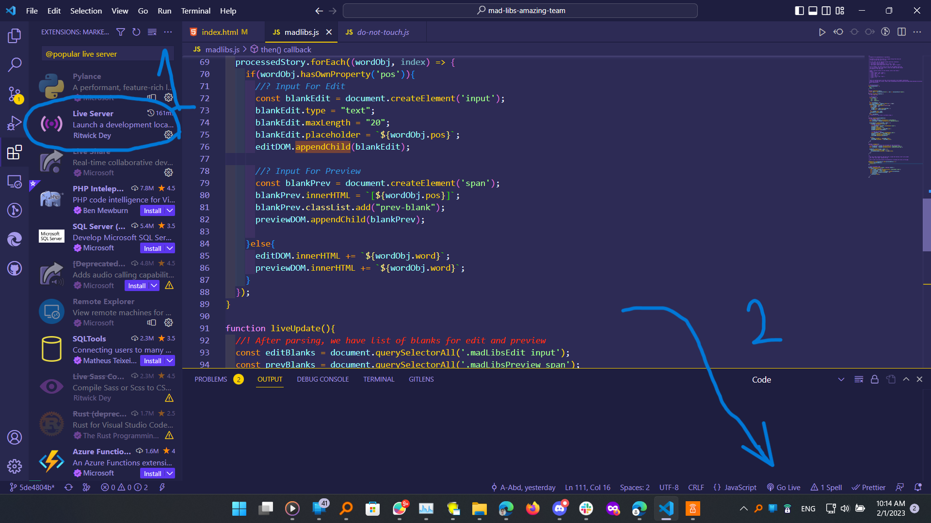Toggle the primary side bar layout button
Screen dimensions: 931x523
(x=799, y=11)
